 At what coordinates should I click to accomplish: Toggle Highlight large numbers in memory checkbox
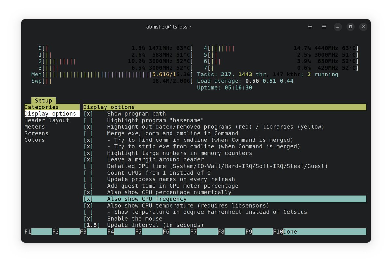pyautogui.click(x=88, y=153)
